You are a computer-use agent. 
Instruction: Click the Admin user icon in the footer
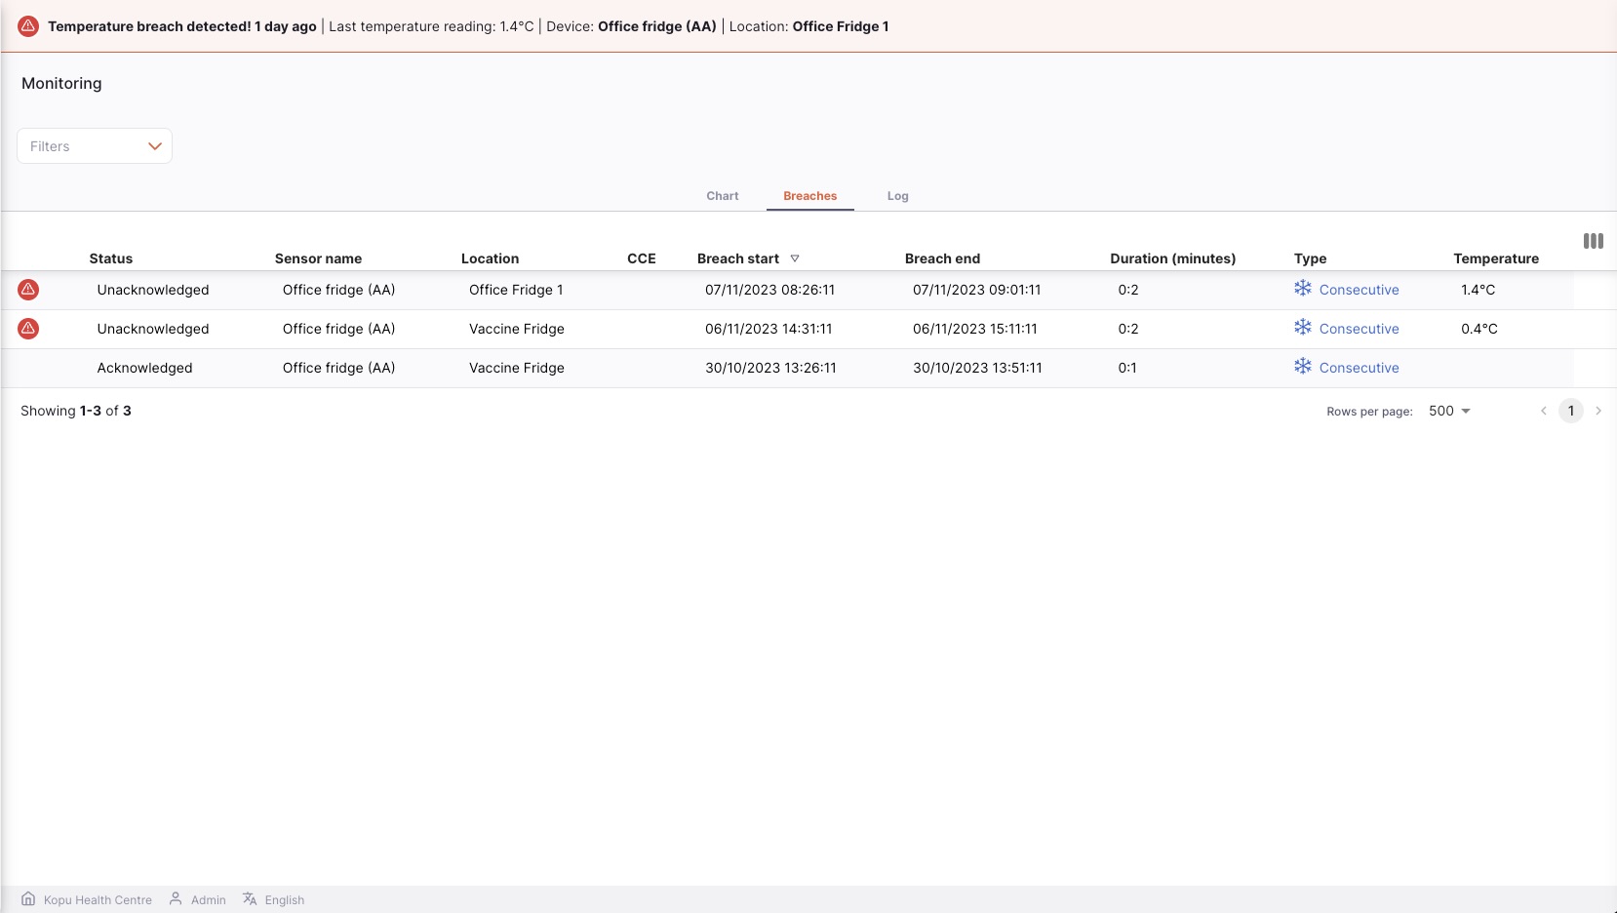pyautogui.click(x=176, y=898)
